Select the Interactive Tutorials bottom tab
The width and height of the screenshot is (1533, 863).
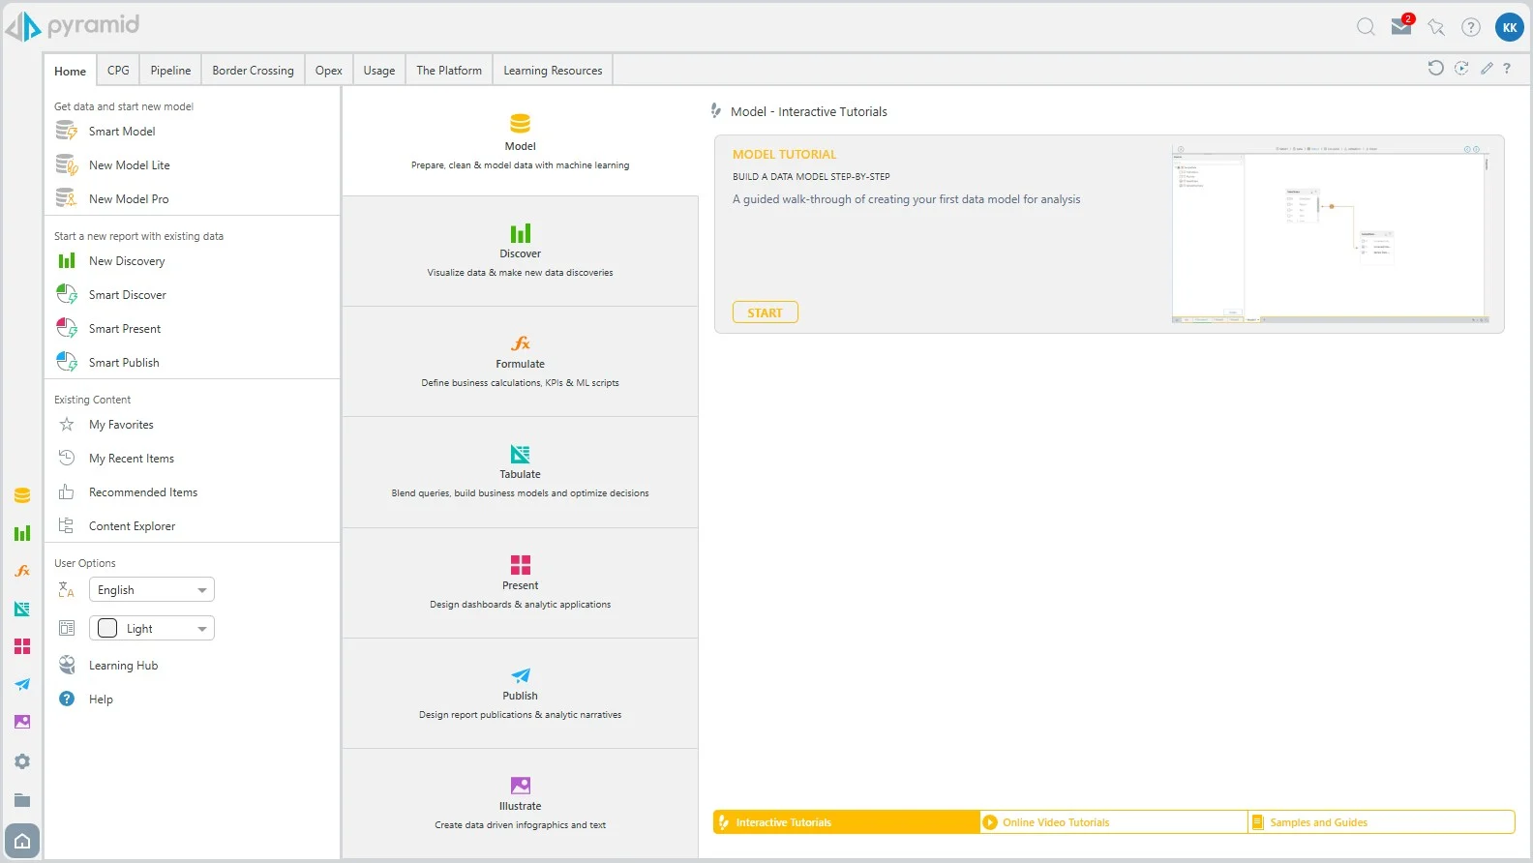(846, 821)
